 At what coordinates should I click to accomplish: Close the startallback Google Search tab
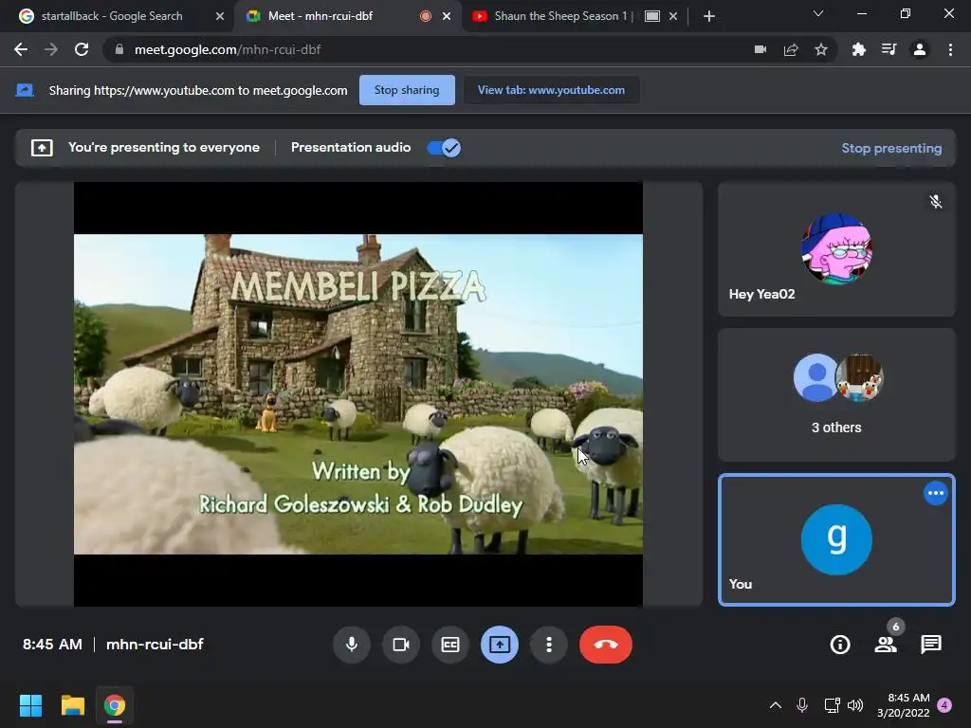pos(220,16)
